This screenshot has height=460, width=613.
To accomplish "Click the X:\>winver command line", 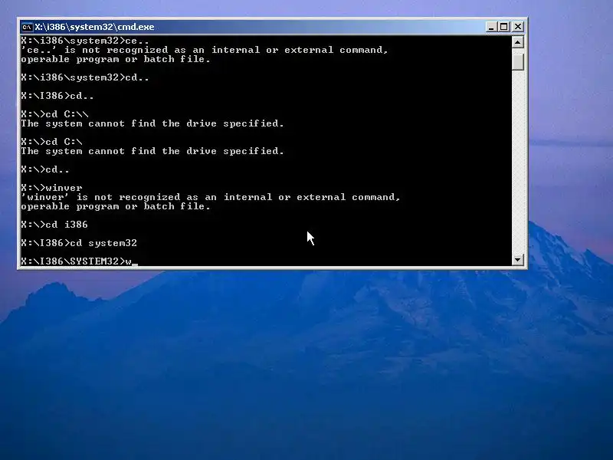I will [51, 188].
